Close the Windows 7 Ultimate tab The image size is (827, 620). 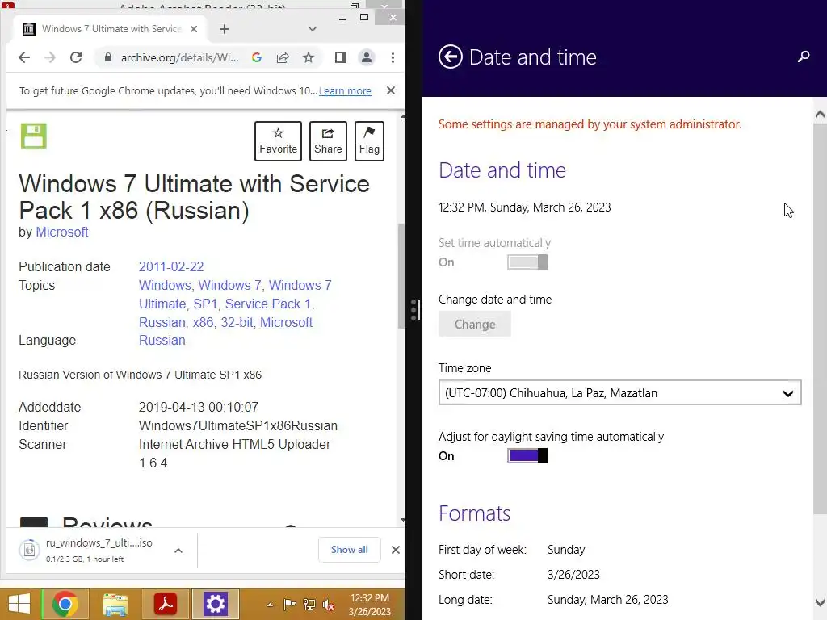(x=194, y=29)
